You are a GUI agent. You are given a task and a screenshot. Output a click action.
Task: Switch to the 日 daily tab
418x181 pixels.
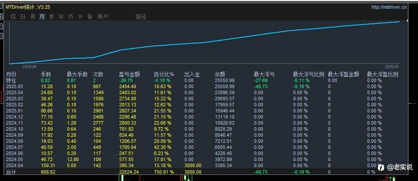[x=23, y=17]
